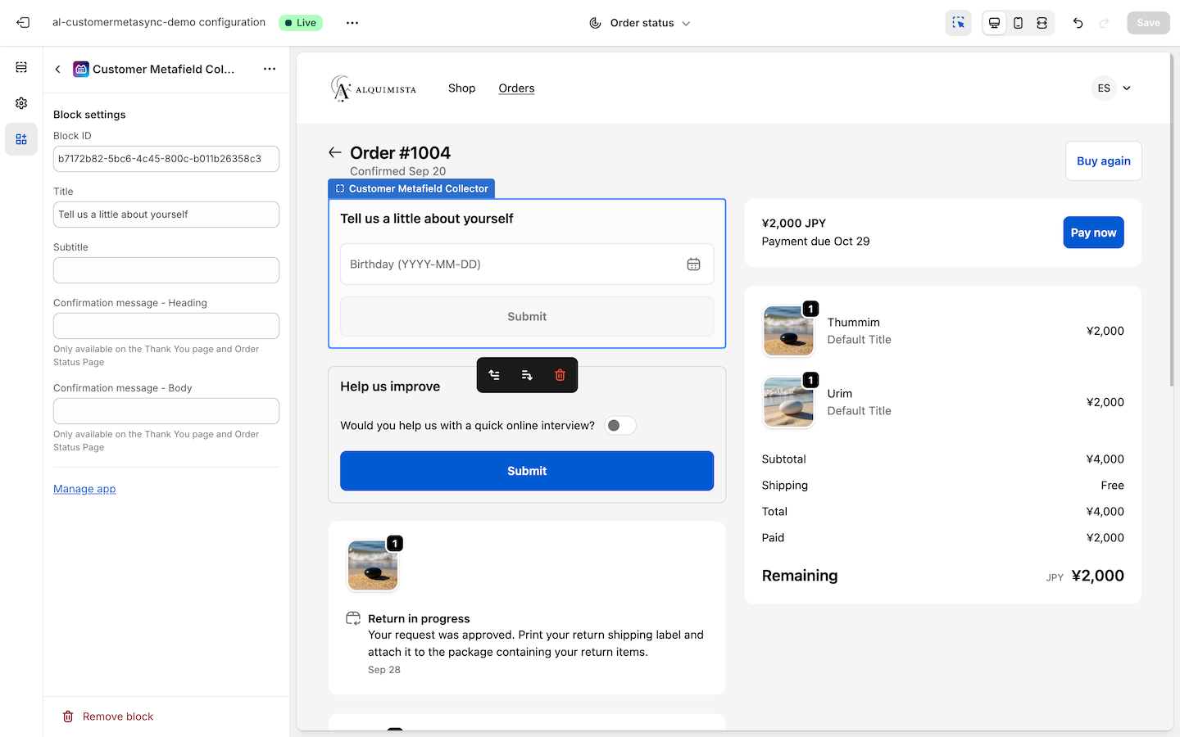This screenshot has width=1180, height=737.
Task: Select the sections sidebar icon
Action: point(20,67)
